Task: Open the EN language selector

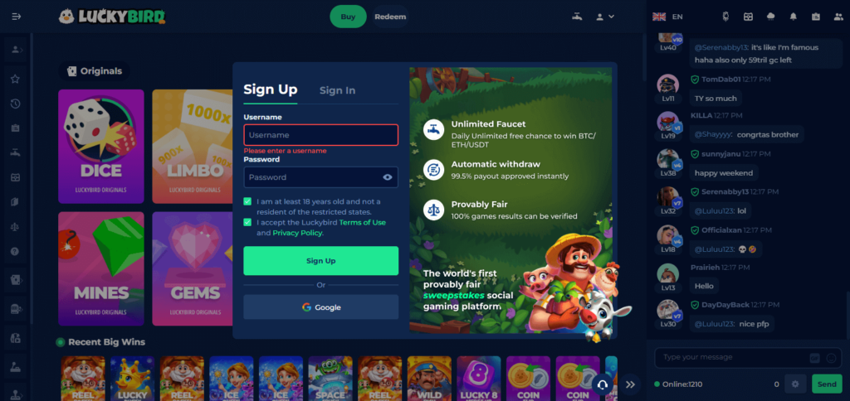Action: [x=667, y=17]
